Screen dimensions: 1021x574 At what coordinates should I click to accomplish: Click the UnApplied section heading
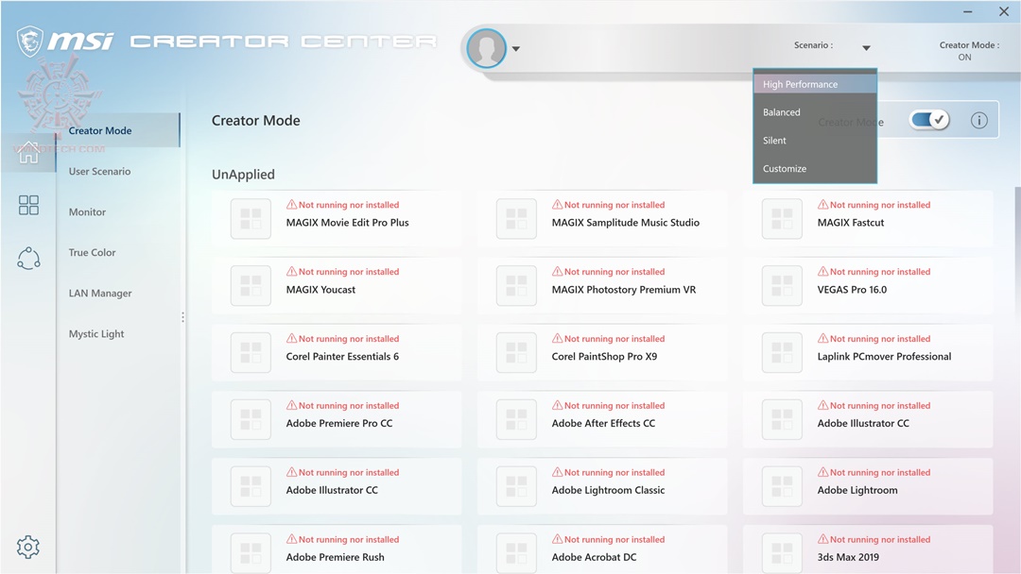coord(243,175)
